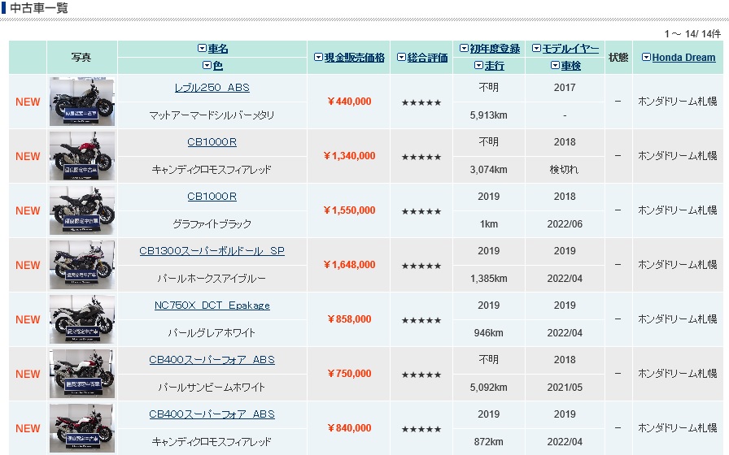Sort by 初年度登録 header link

495,49
